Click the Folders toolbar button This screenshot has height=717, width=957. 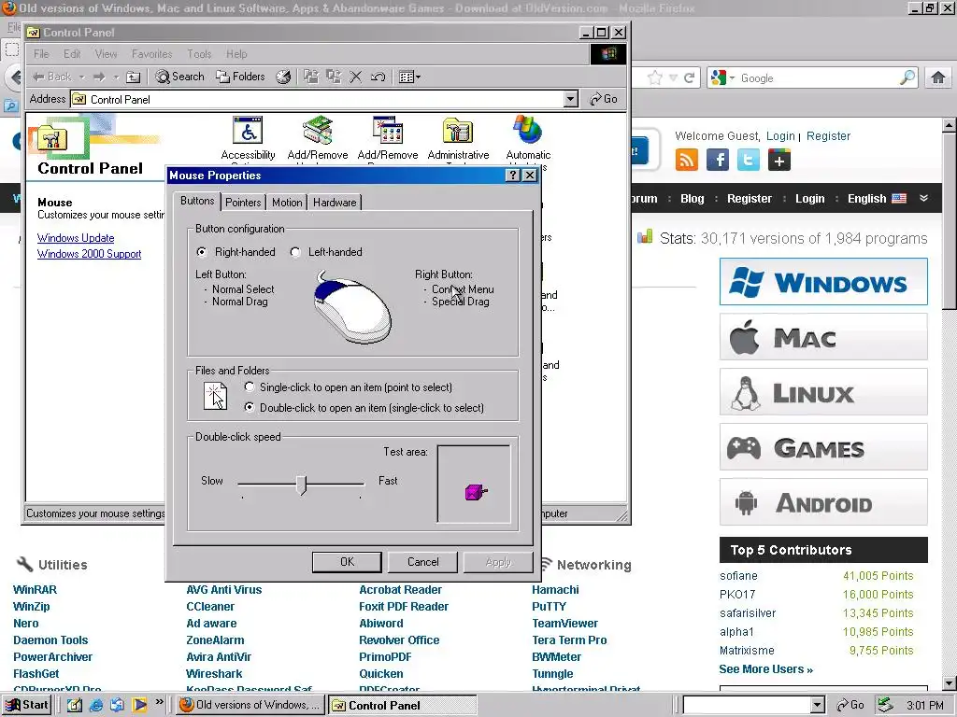click(240, 77)
